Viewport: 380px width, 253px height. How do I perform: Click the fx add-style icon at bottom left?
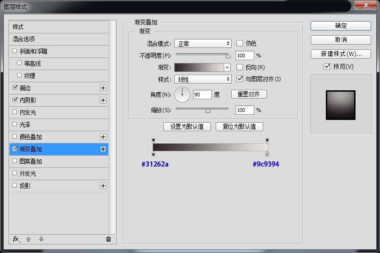tap(16, 239)
